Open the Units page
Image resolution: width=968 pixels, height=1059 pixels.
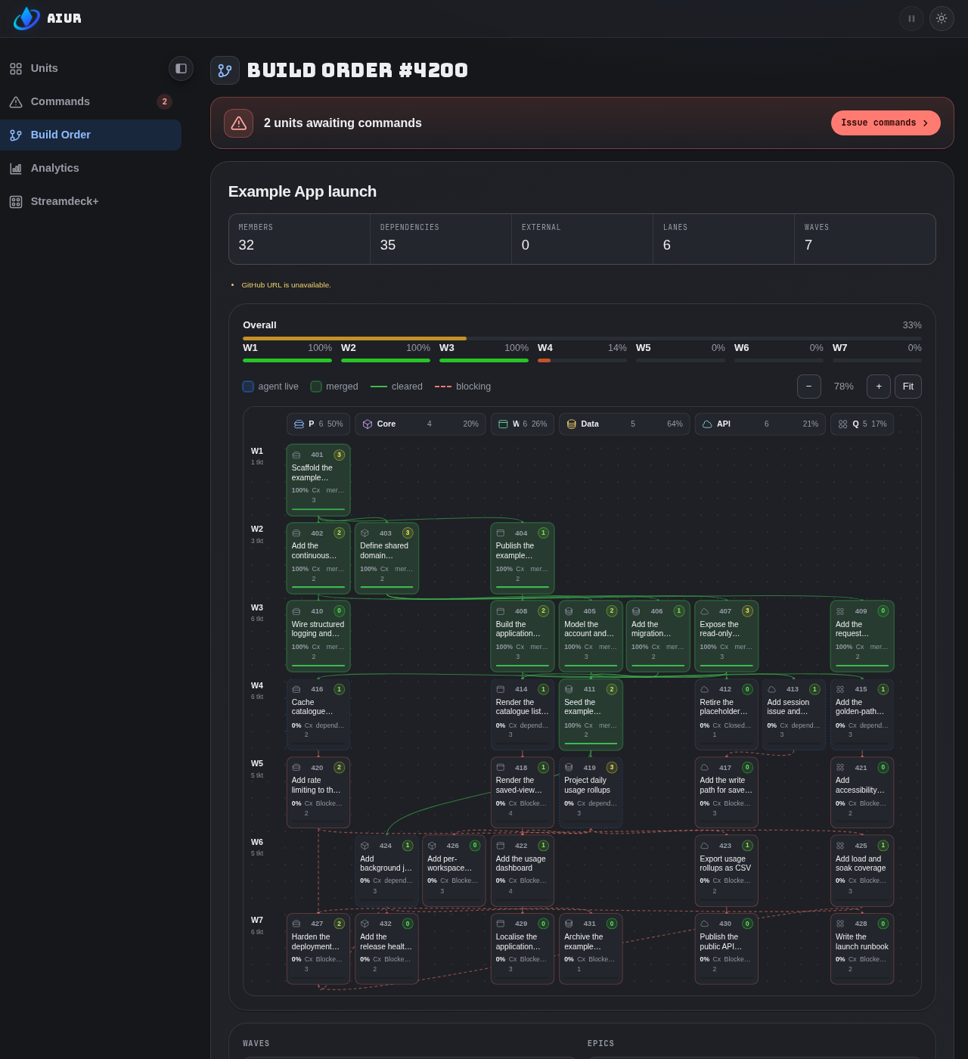91,68
